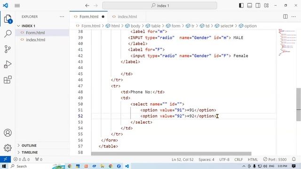Open the taskbar clock showing 3:35 PM

[x=282, y=166]
